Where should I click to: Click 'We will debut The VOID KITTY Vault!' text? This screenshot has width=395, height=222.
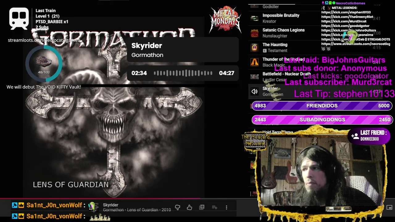pos(44,87)
